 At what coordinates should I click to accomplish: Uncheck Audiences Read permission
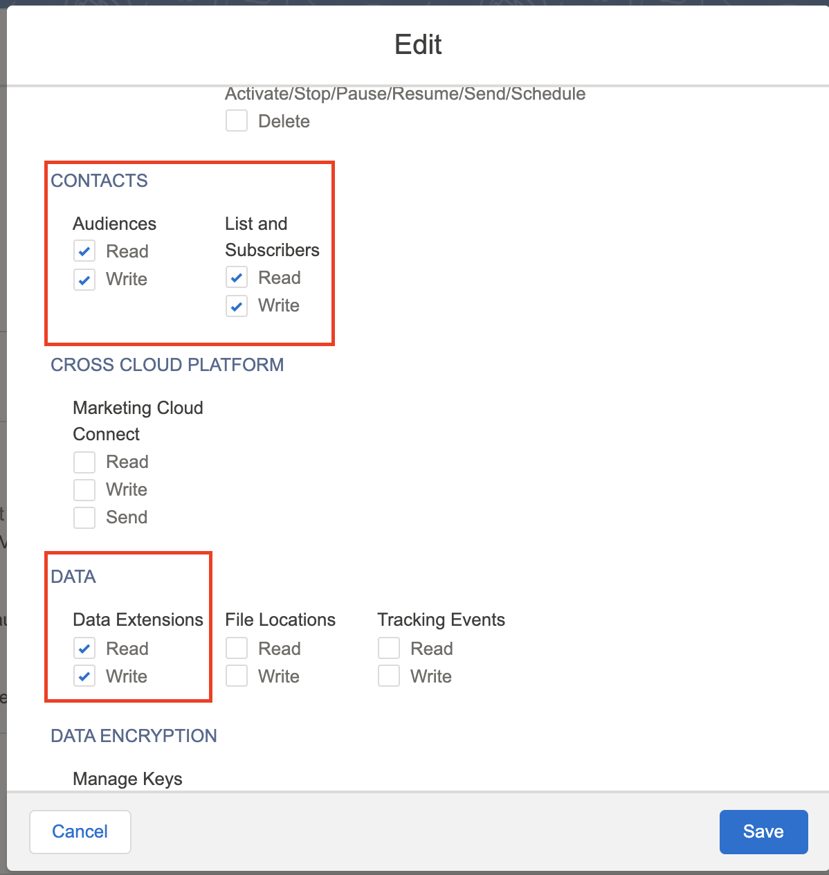click(x=84, y=251)
